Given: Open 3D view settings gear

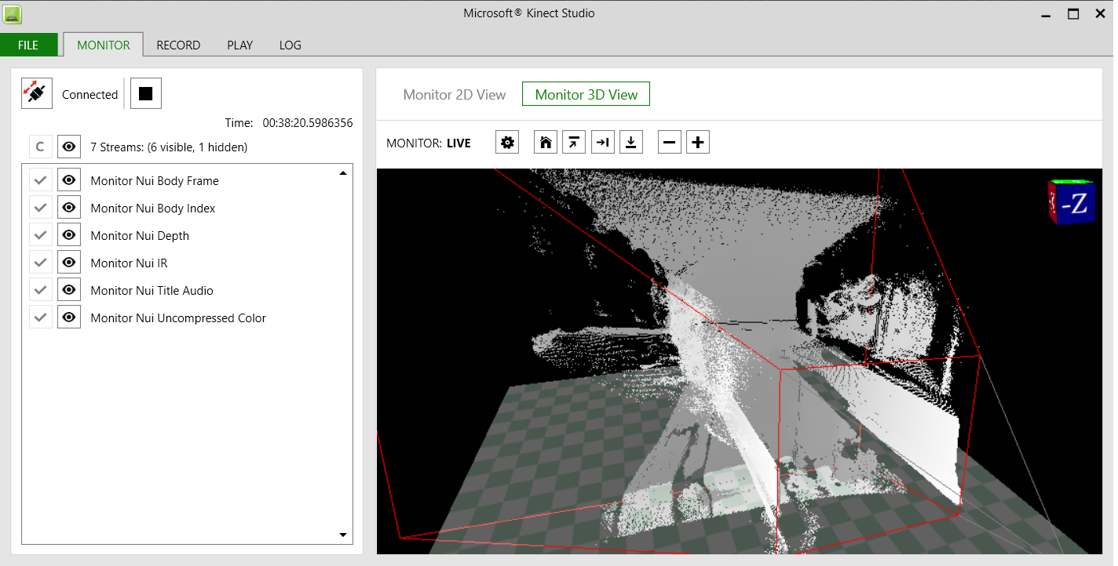Looking at the screenshot, I should pos(508,143).
